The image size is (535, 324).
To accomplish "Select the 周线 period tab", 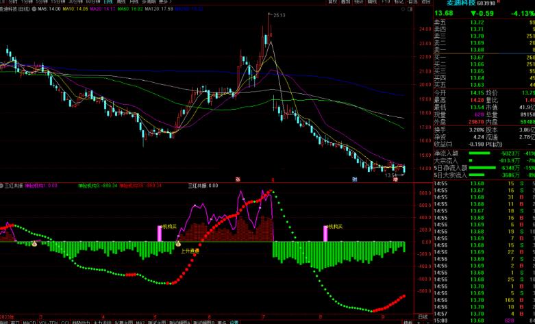I will [x=121, y=1].
